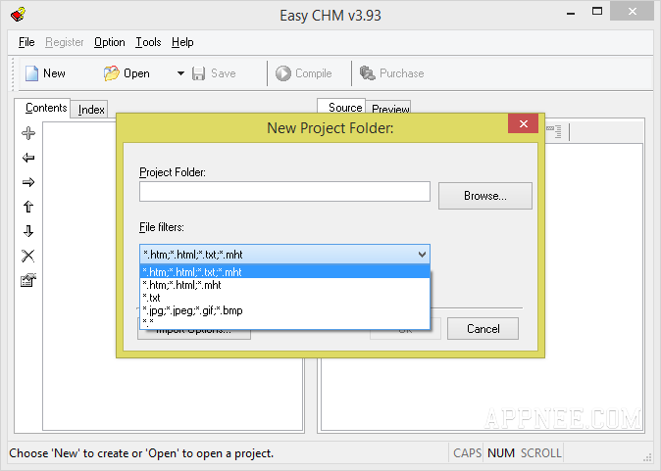This screenshot has height=471, width=661.
Task: Click the delete item X icon
Action: pyautogui.click(x=28, y=256)
